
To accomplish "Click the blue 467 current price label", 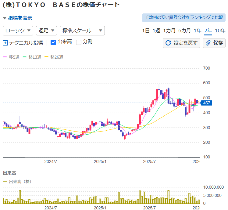I will pyautogui.click(x=206, y=103).
